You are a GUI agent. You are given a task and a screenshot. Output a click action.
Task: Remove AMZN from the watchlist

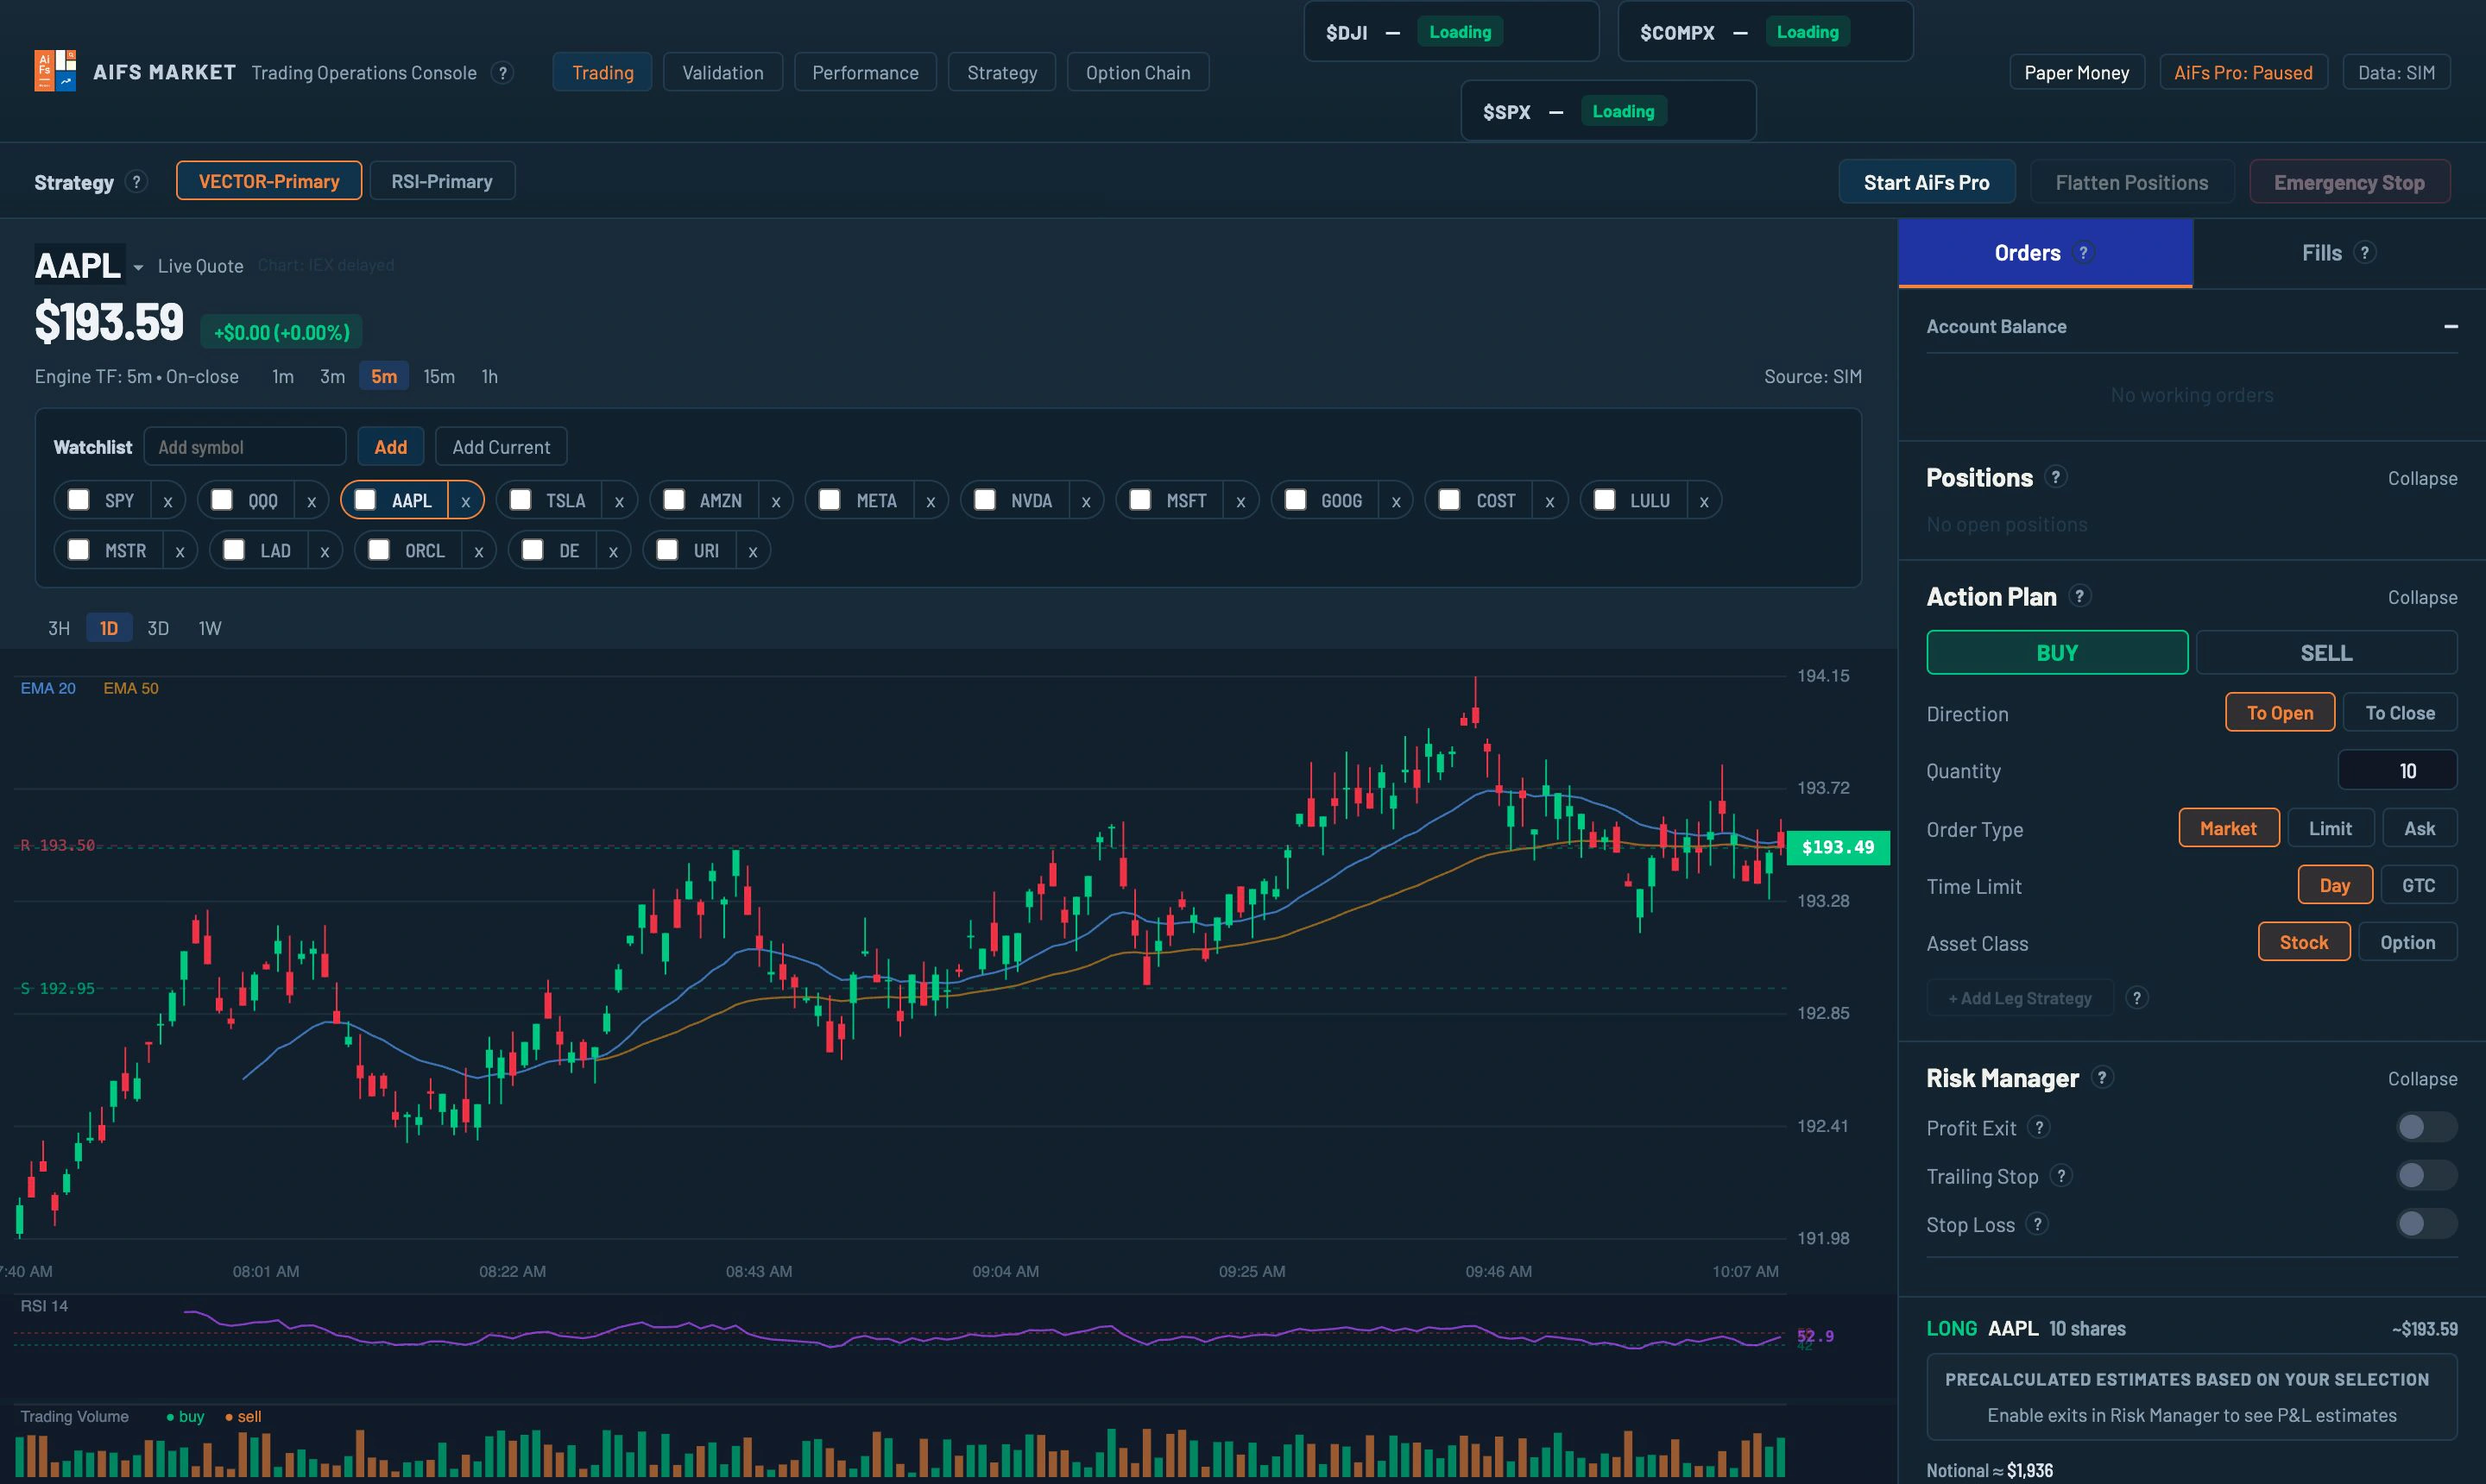pos(775,501)
